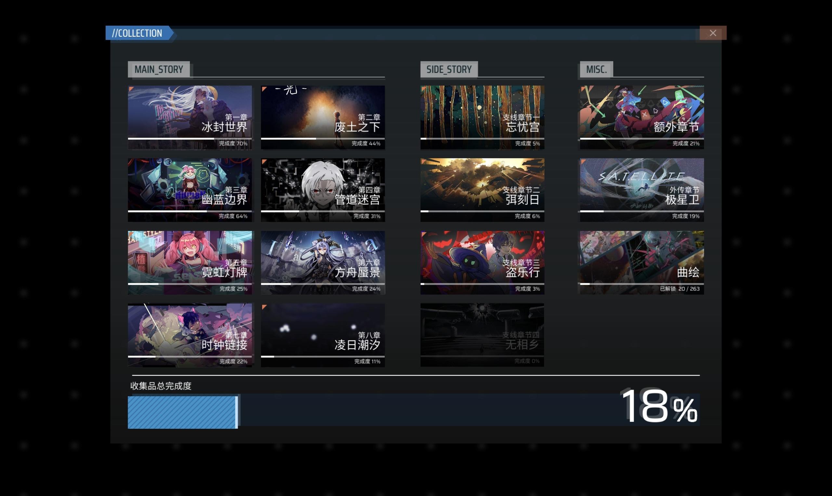Click the 冰封世界 70% progress bar
832x496 pixels.
click(189, 138)
